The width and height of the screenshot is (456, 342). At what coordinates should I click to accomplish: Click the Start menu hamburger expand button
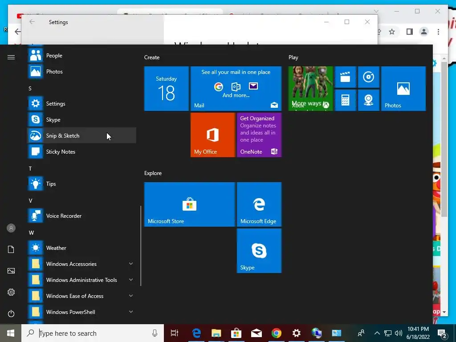click(11, 57)
